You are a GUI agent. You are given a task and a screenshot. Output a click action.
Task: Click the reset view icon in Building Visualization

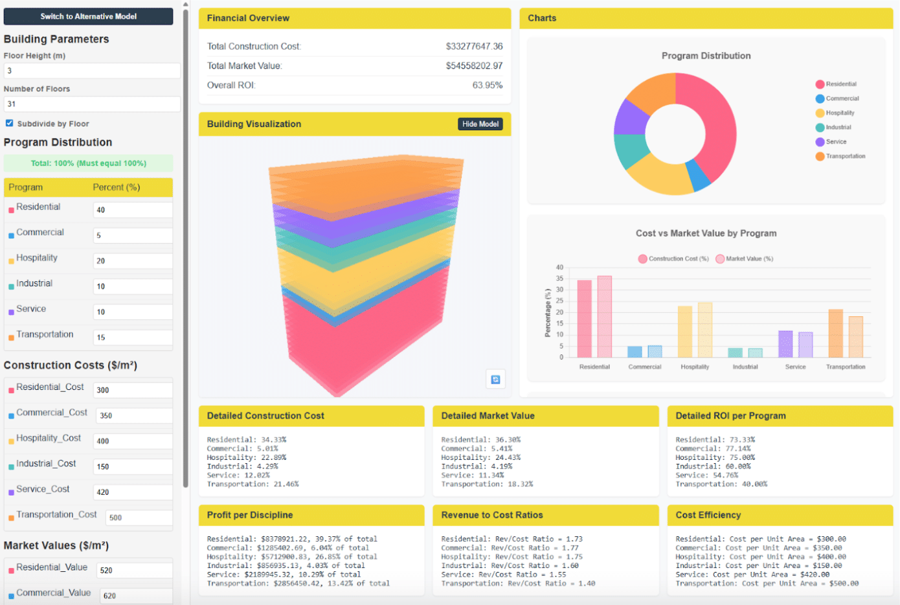[x=495, y=380]
